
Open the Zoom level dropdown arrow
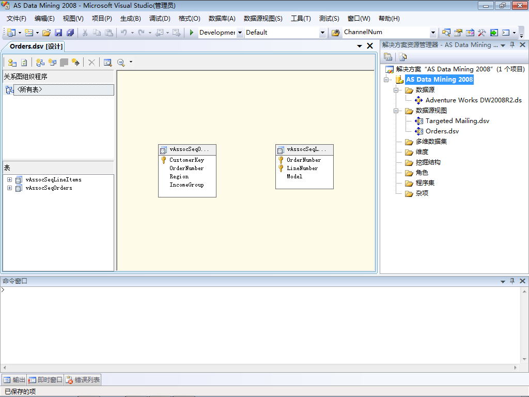click(131, 62)
